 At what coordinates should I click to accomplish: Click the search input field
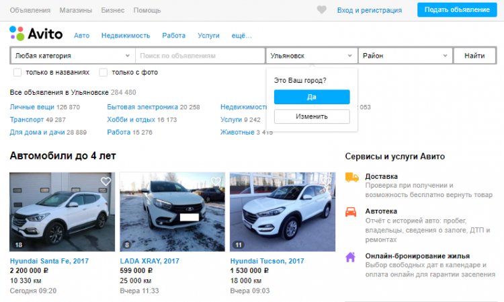point(200,56)
